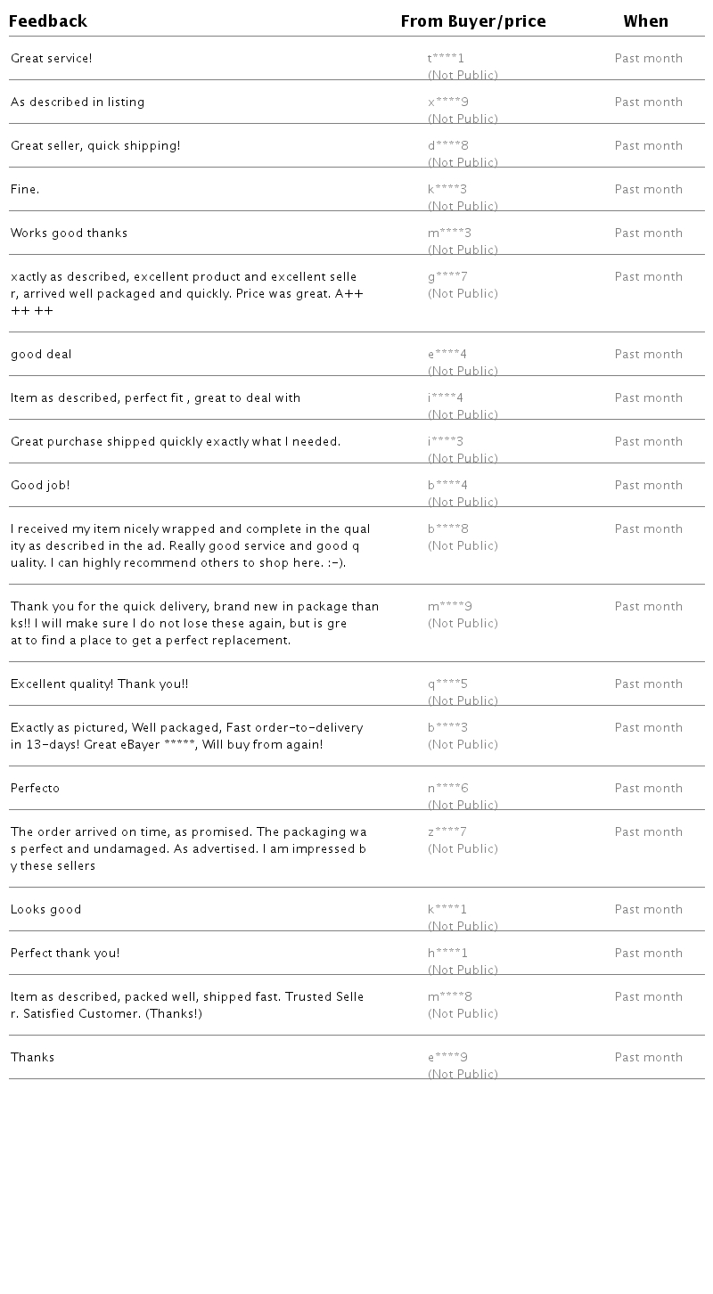Select the "Good job!" feedback comment
The image size is (713, 1294).
40,486
